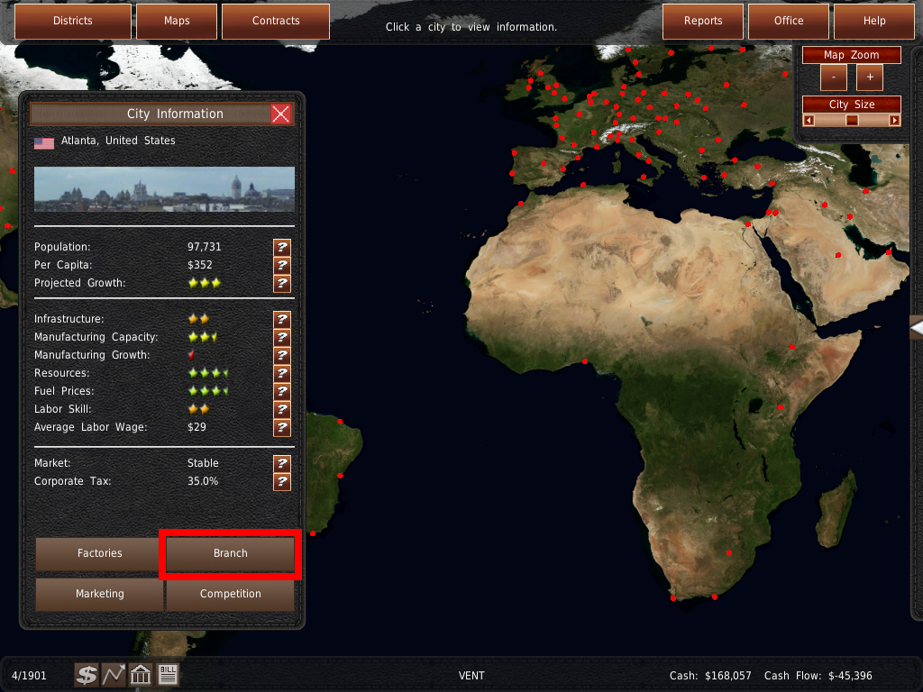923x692 pixels.
Task: Click the City Size slider handle
Action: (x=852, y=120)
